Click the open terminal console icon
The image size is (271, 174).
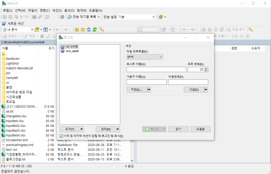pos(34,17)
